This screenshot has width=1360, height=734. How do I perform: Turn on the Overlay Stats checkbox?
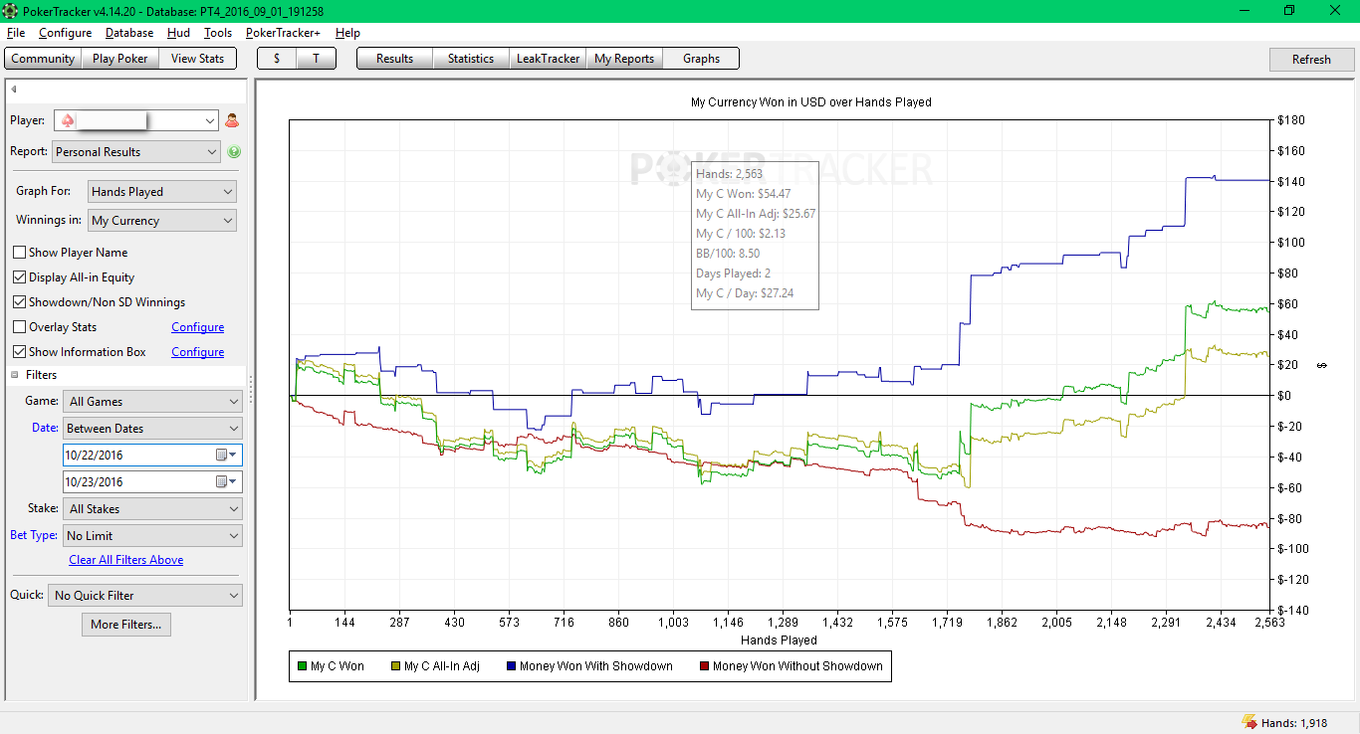tap(19, 327)
